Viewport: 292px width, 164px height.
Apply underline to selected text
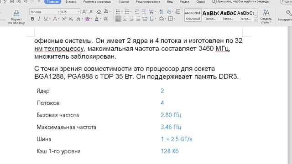click(46, 19)
